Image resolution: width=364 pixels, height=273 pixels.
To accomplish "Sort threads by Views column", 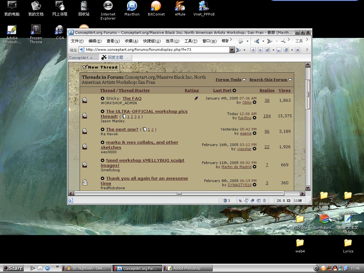I will [x=285, y=90].
